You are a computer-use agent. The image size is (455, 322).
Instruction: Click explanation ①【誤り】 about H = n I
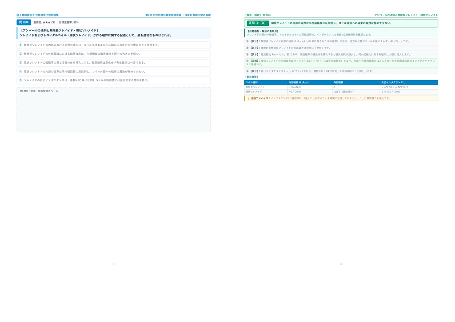point(341,41)
